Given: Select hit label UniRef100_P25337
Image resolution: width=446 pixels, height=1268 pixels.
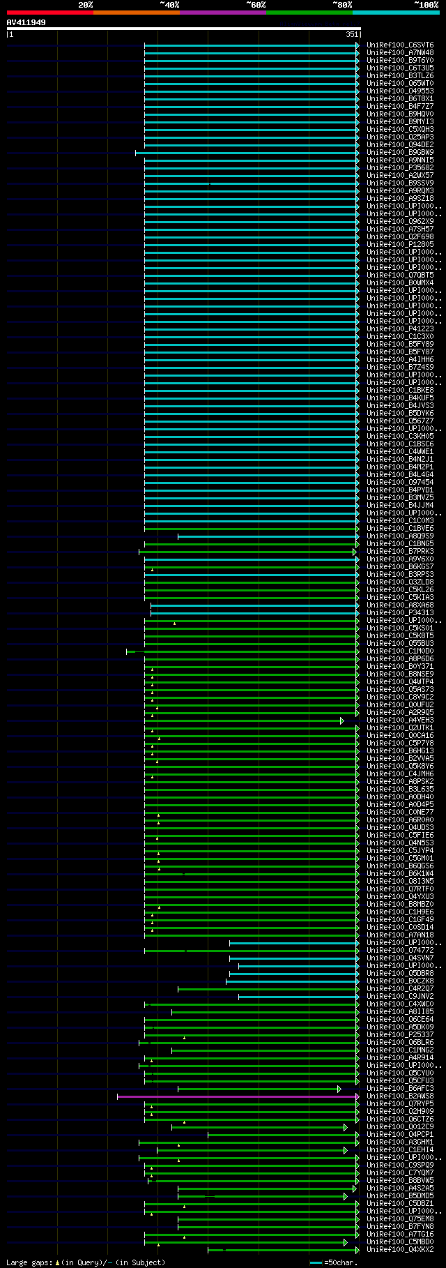Looking at the screenshot, I should pyautogui.click(x=400, y=1035).
